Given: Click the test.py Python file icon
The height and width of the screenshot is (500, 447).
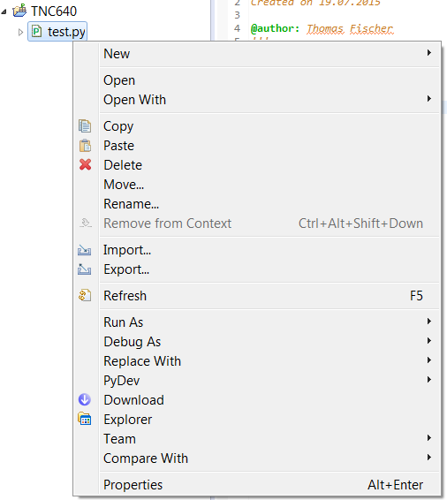Looking at the screenshot, I should pyautogui.click(x=37, y=31).
